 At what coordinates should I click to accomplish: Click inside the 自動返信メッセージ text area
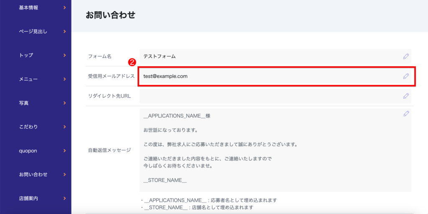(267, 150)
